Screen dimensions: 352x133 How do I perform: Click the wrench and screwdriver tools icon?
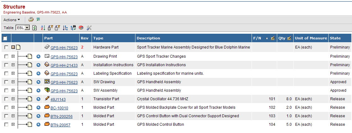(89, 28)
